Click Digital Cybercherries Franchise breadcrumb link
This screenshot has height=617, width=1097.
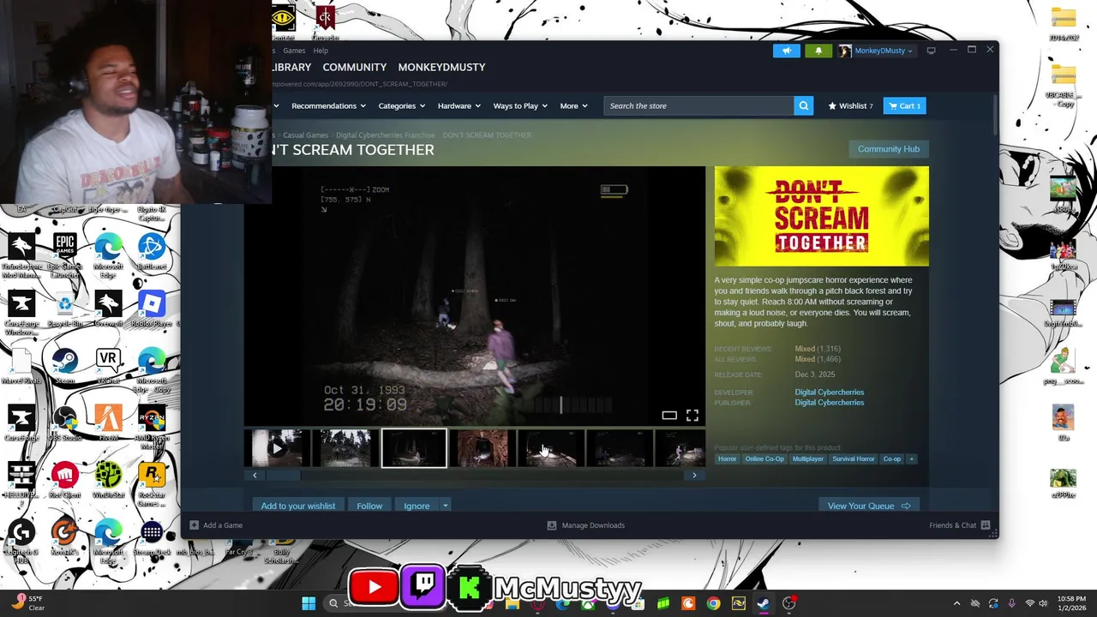[x=386, y=135]
